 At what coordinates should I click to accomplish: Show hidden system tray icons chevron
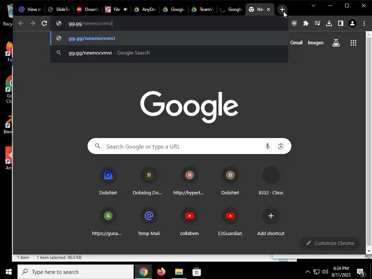tap(307, 272)
